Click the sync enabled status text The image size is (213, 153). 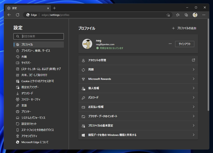tap(111, 48)
